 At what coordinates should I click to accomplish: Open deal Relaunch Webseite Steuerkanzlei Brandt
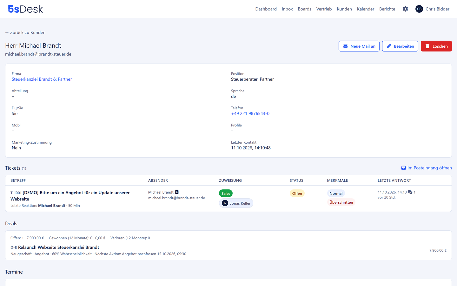pyautogui.click(x=58, y=247)
